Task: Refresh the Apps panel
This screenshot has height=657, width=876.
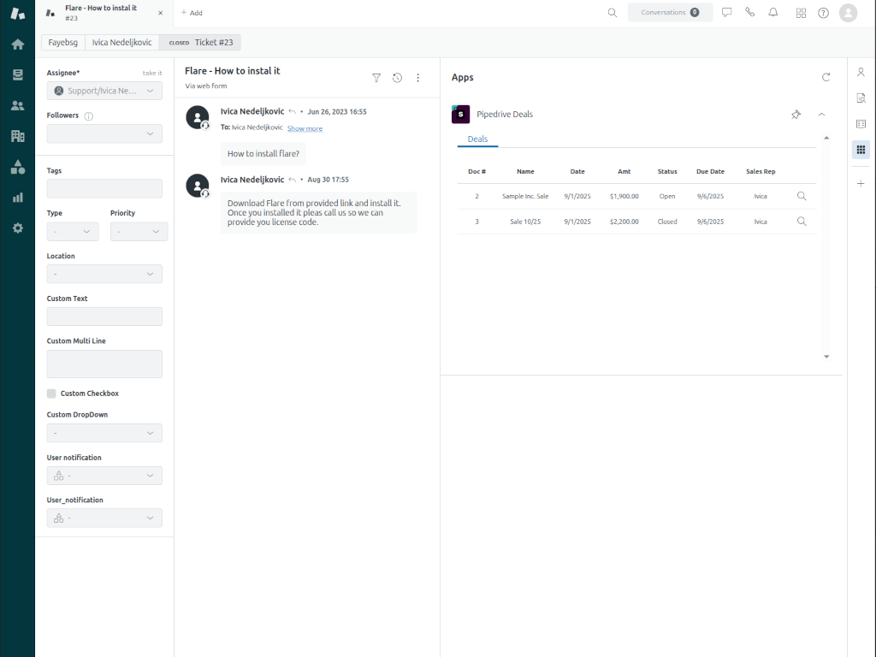Action: coord(826,77)
